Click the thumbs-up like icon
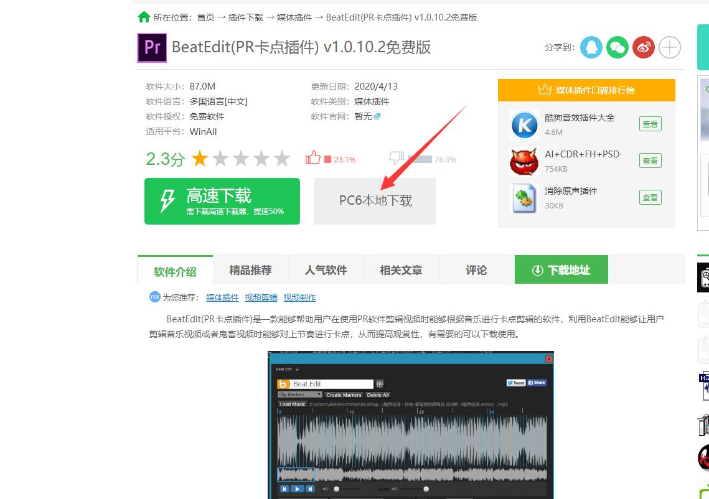 point(313,158)
